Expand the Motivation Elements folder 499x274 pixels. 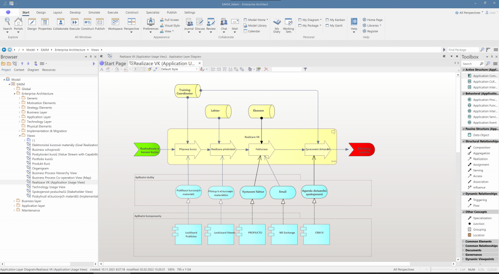(x=19, y=103)
